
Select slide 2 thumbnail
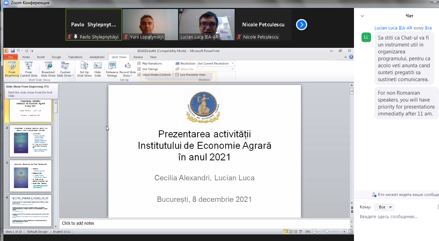coord(31,141)
